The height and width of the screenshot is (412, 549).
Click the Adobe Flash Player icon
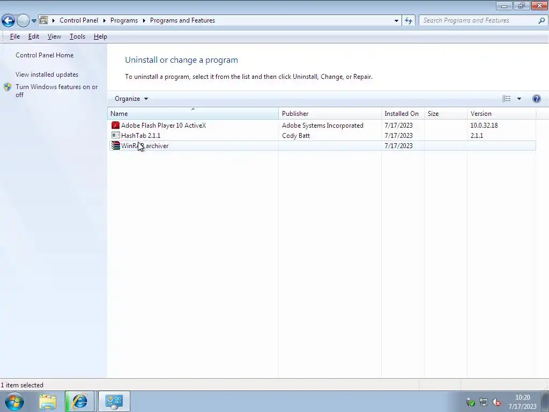(x=115, y=125)
